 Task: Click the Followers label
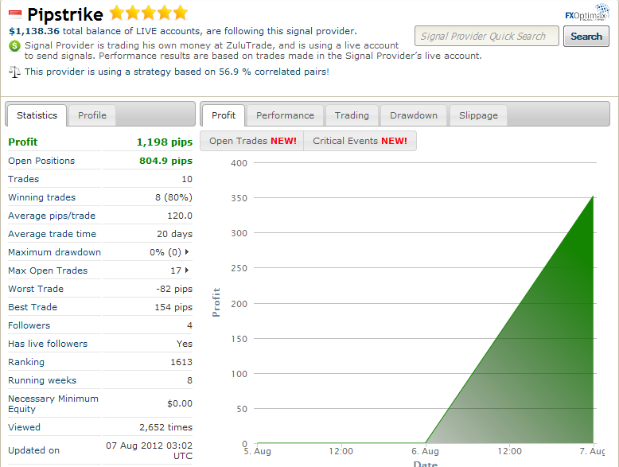click(29, 325)
